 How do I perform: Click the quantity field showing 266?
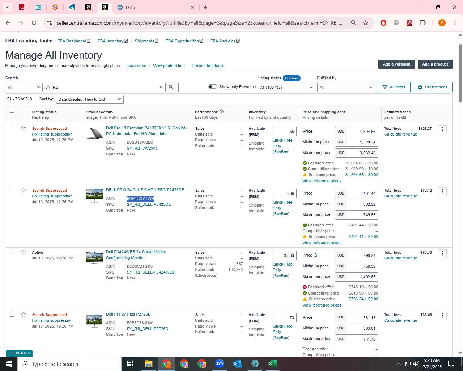(x=284, y=193)
